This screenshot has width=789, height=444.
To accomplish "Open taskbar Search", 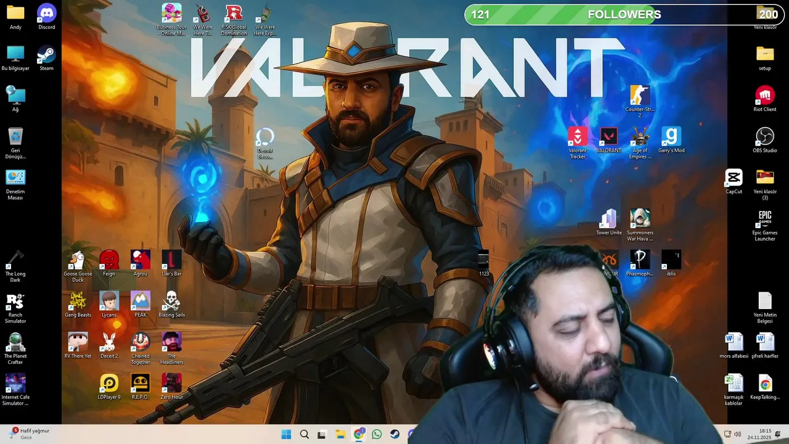I will pyautogui.click(x=304, y=434).
